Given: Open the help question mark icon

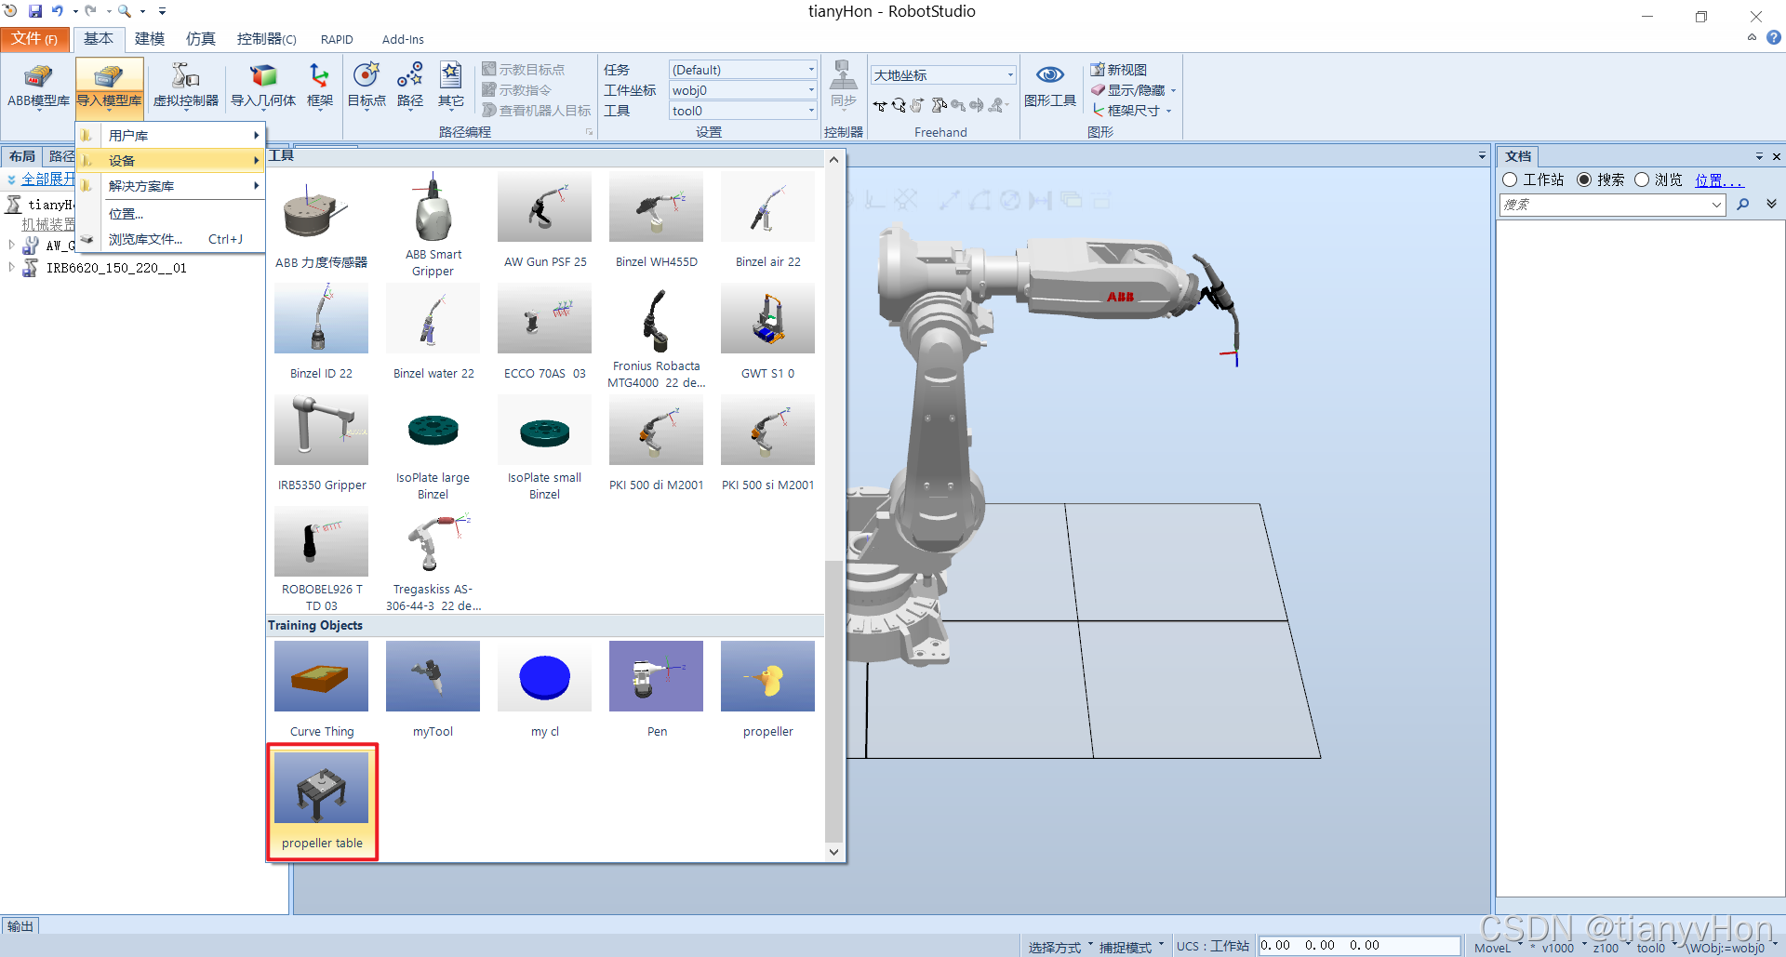Looking at the screenshot, I should 1774,38.
